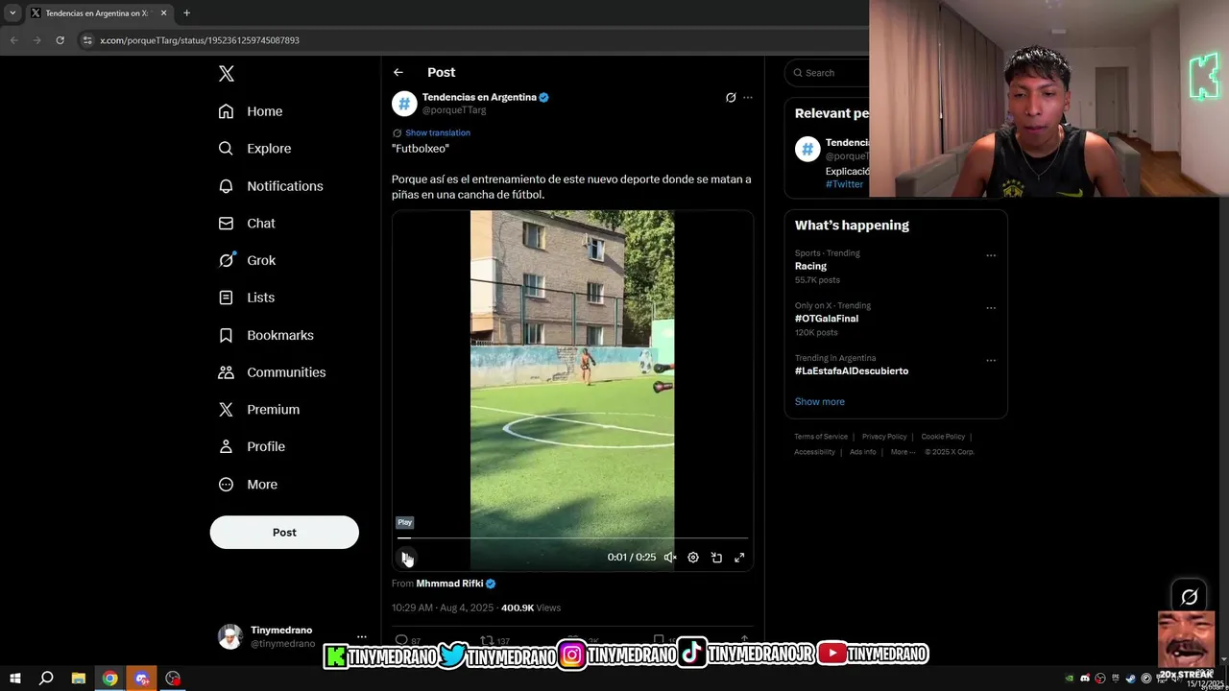The image size is (1229, 691).
Task: Click Show more under What's happening
Action: pos(820,402)
